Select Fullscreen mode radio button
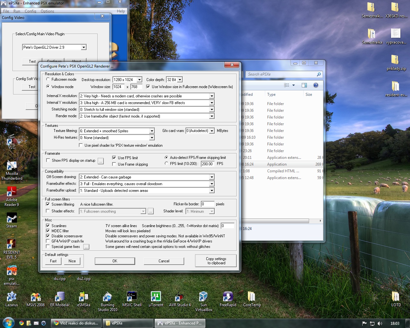 pyautogui.click(x=48, y=79)
